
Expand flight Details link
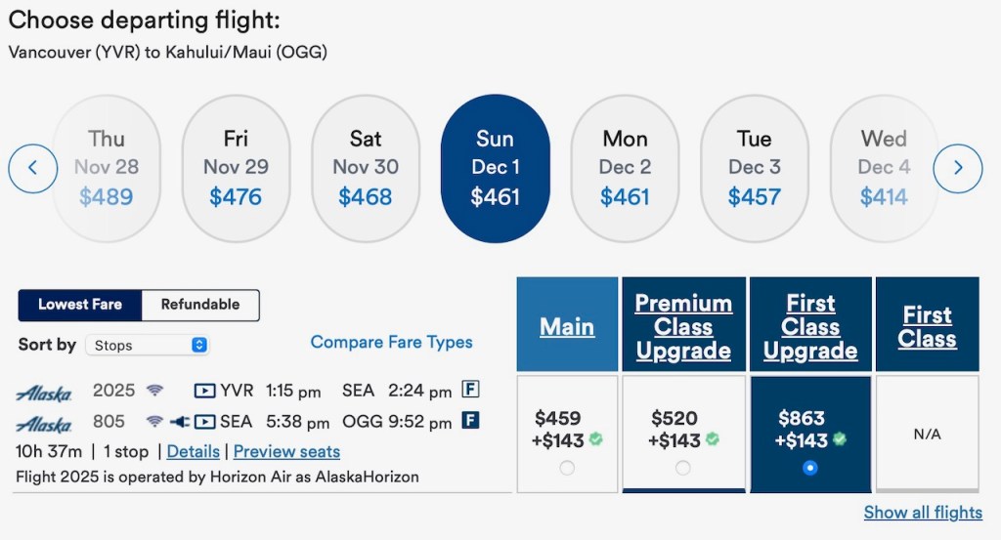[x=193, y=451]
